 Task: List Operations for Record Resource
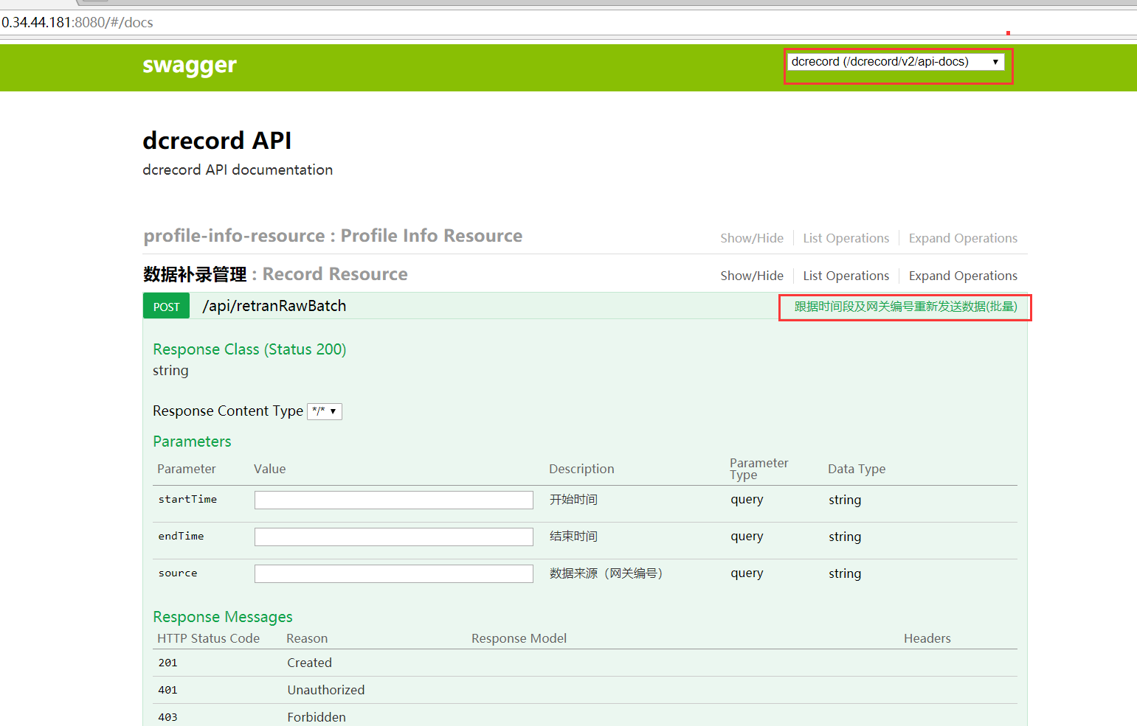(846, 276)
